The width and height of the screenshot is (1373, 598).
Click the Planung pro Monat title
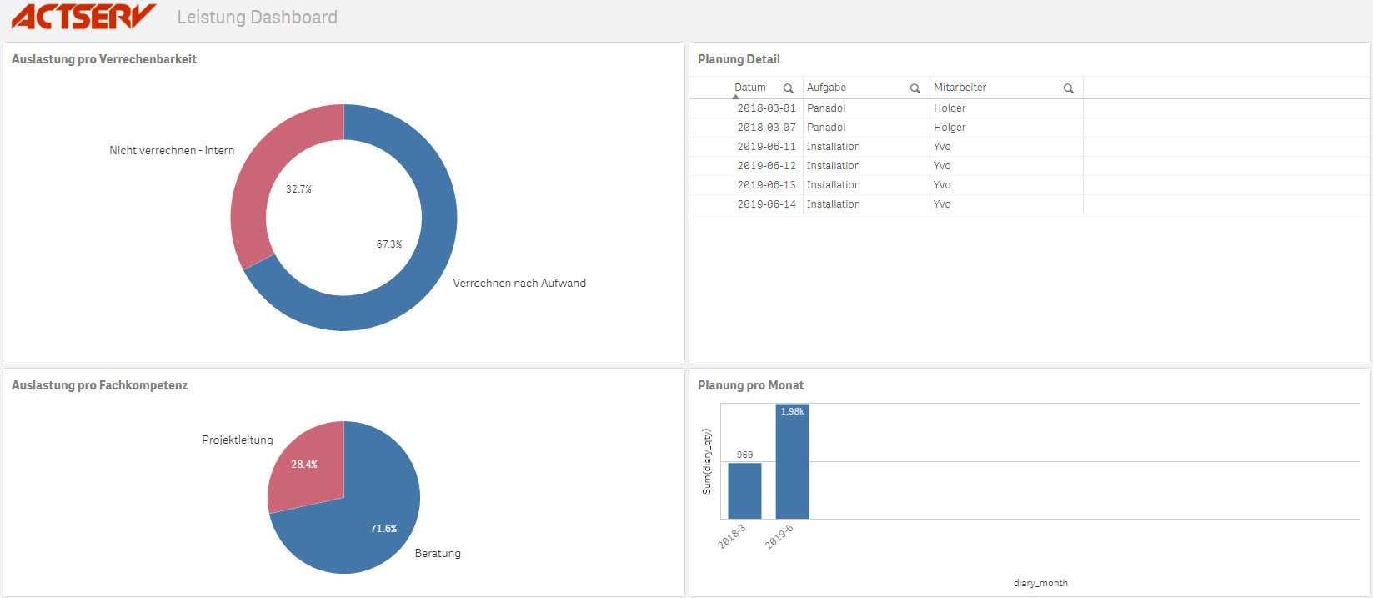pyautogui.click(x=750, y=385)
